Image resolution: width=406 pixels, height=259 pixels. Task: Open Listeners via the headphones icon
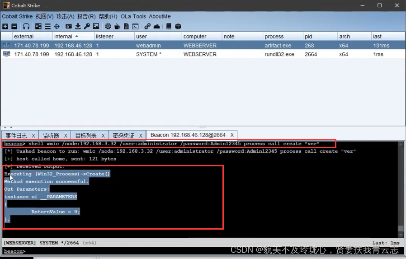[26, 26]
